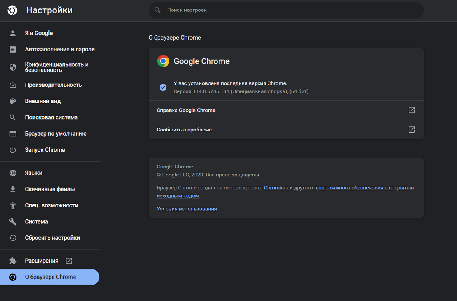457x301 pixels.
Task: Click the speedometer icon for Производительность
Action: tap(13, 85)
